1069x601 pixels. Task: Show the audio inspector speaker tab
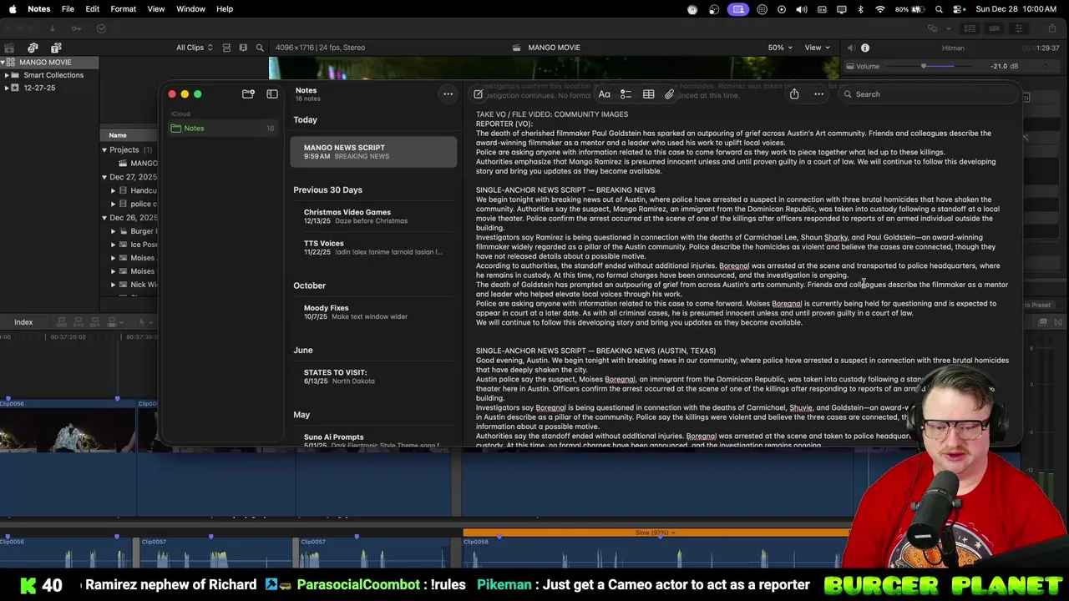tap(850, 48)
